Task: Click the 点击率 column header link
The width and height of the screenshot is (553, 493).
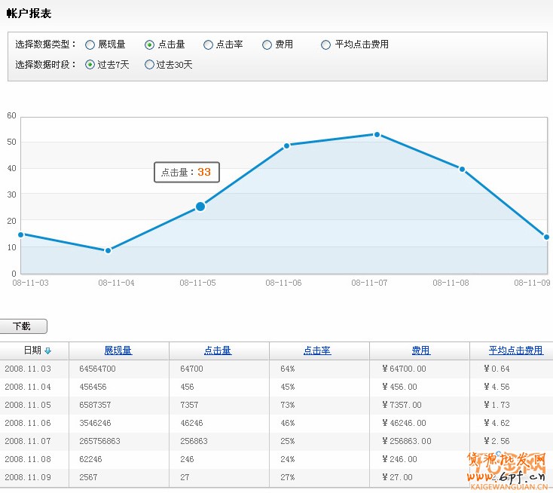Action: [317, 351]
